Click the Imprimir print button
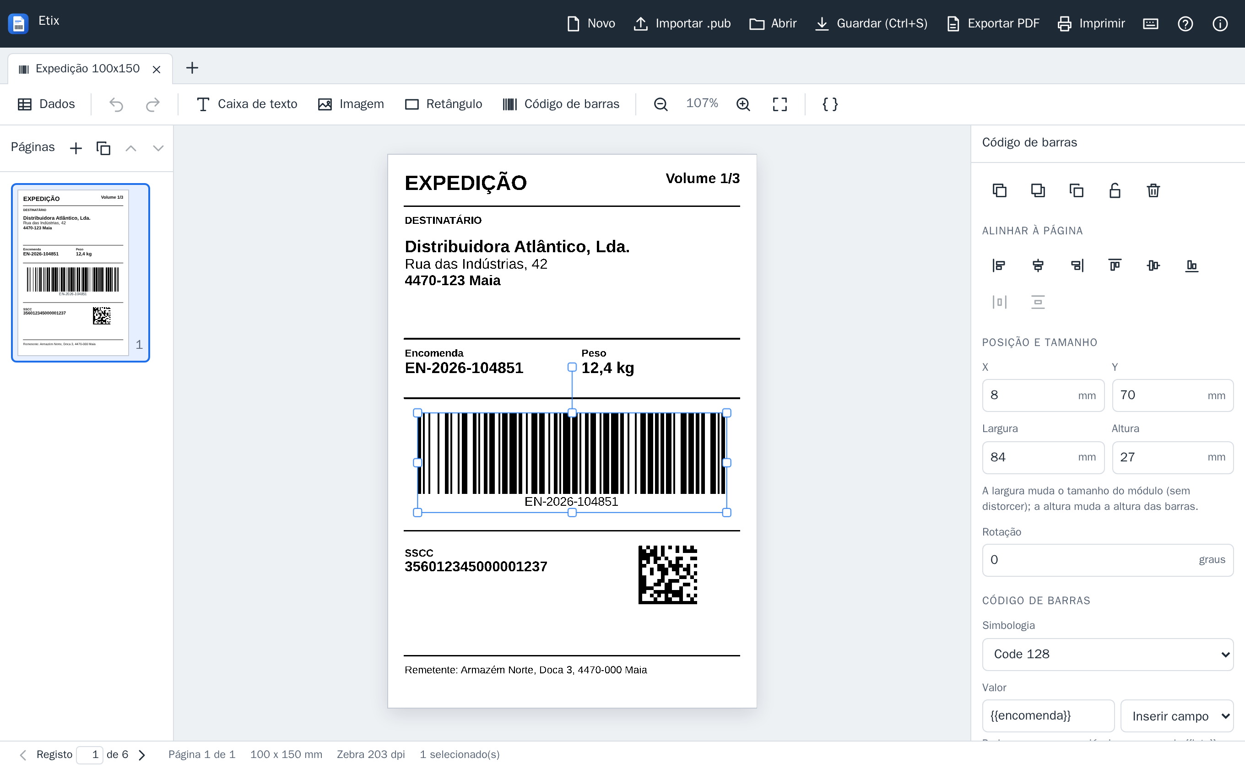1245x769 pixels. click(x=1091, y=23)
